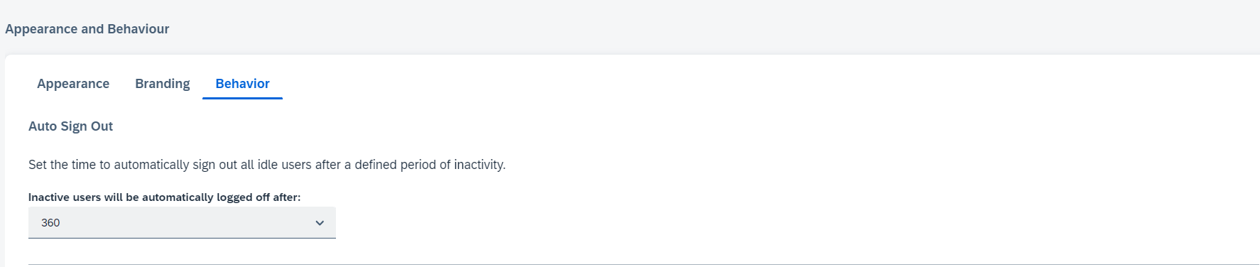The image size is (1260, 267).
Task: Open the Branding tab
Action: point(163,84)
